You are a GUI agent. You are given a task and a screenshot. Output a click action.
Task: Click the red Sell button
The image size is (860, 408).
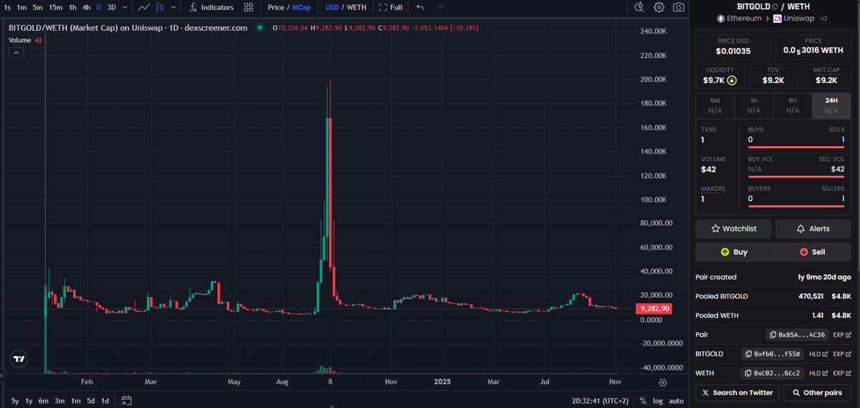[813, 252]
